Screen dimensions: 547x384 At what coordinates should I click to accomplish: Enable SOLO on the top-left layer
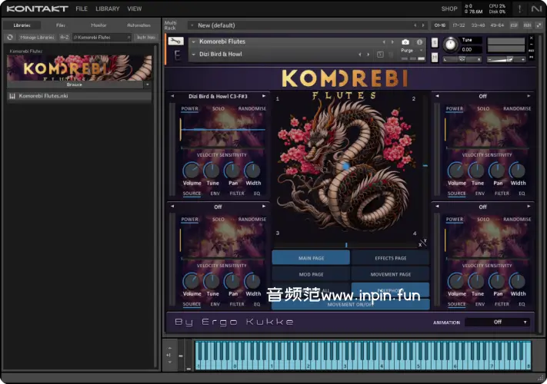point(218,109)
